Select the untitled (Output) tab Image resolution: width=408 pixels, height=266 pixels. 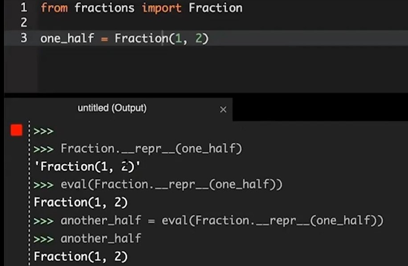[112, 108]
